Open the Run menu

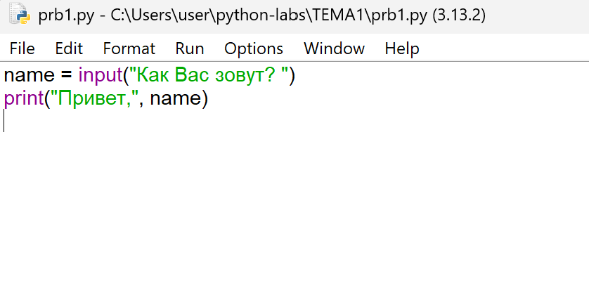coord(190,48)
